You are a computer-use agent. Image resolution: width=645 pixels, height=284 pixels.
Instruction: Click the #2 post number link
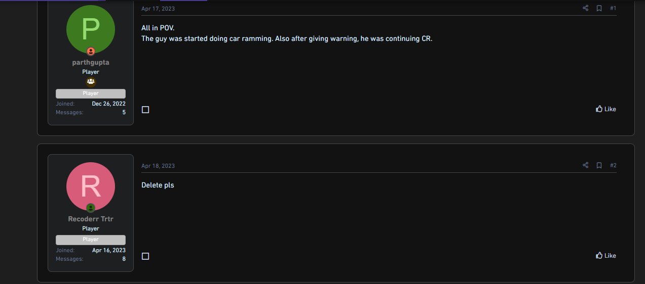613,165
